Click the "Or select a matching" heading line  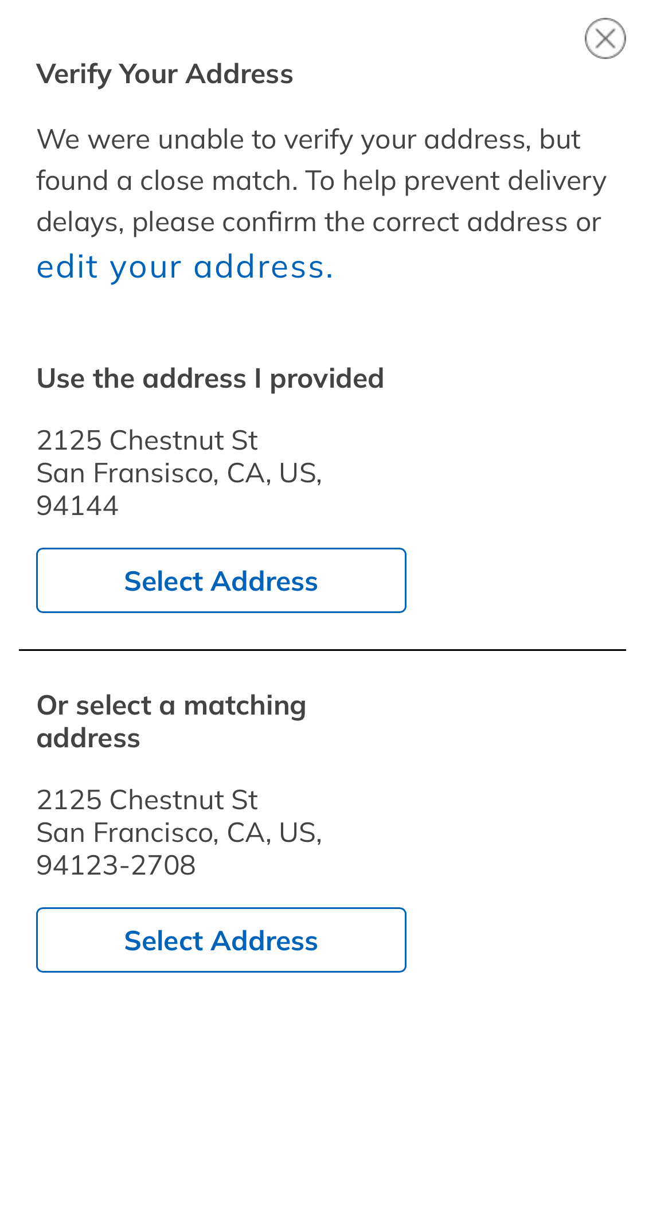pos(171,705)
